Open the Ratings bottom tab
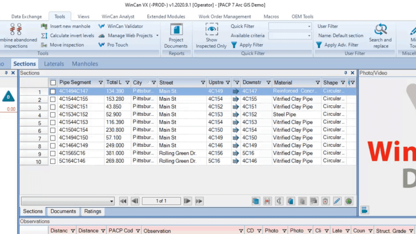Screen dimensions: 416x234 (93, 211)
